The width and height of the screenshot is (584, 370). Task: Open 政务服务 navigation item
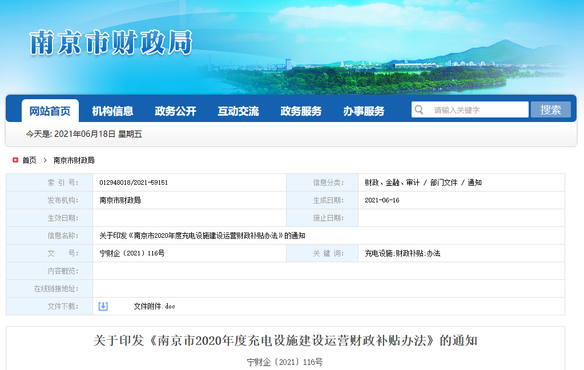[x=301, y=111]
